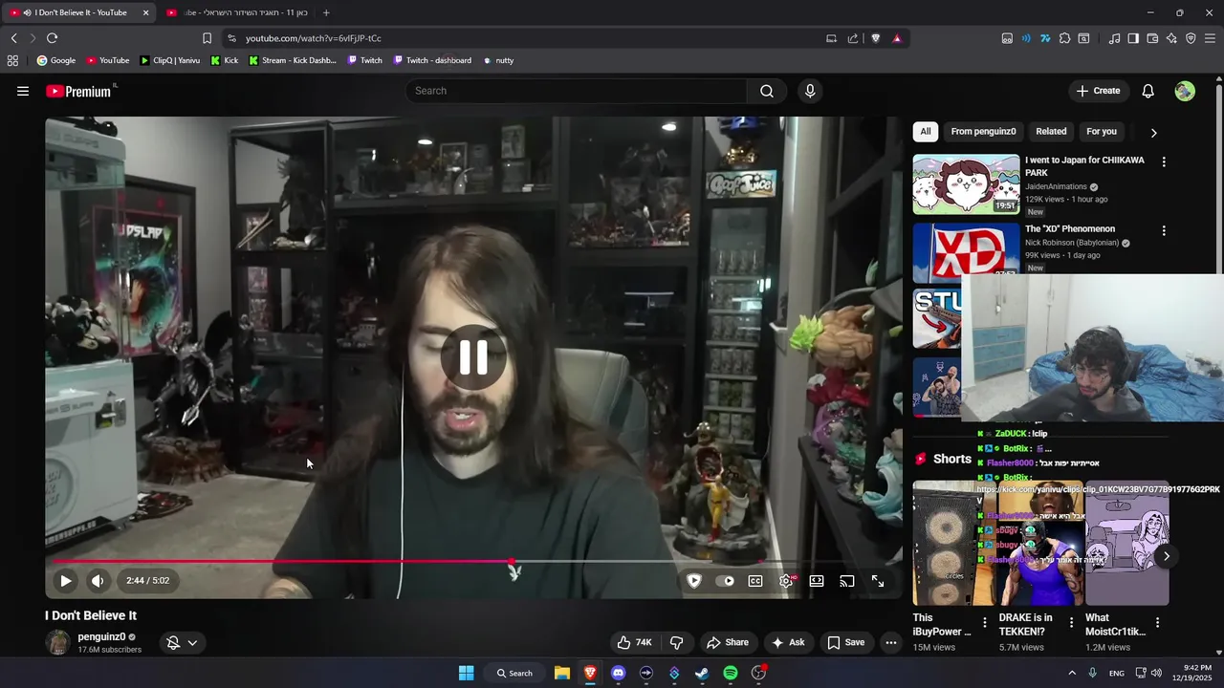This screenshot has height=688, width=1224.
Task: Open Discord from the taskbar
Action: point(618,673)
